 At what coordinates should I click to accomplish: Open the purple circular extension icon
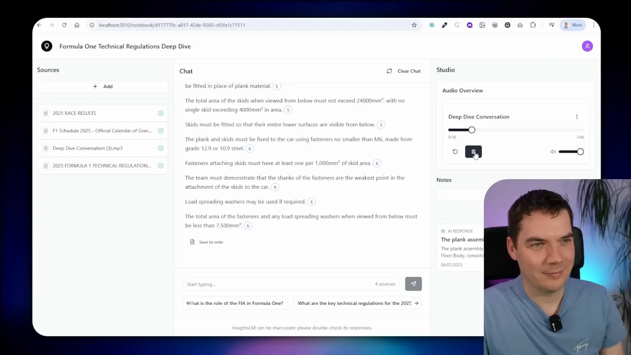point(470,25)
